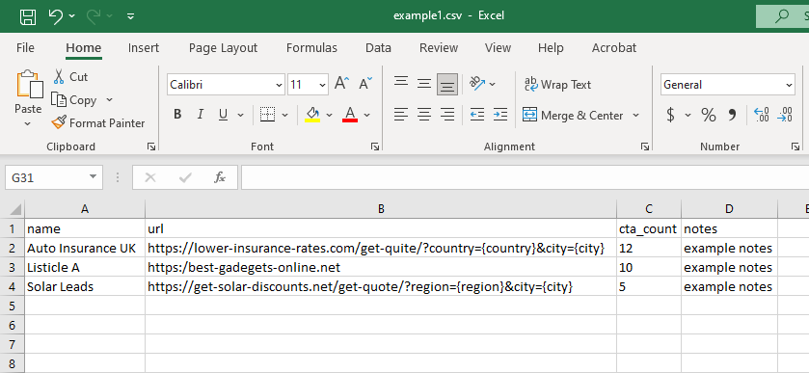Select Middle Align icon

(x=424, y=84)
